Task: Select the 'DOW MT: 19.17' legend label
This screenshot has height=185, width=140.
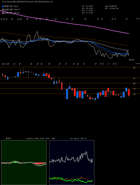Action: tap(12, 10)
